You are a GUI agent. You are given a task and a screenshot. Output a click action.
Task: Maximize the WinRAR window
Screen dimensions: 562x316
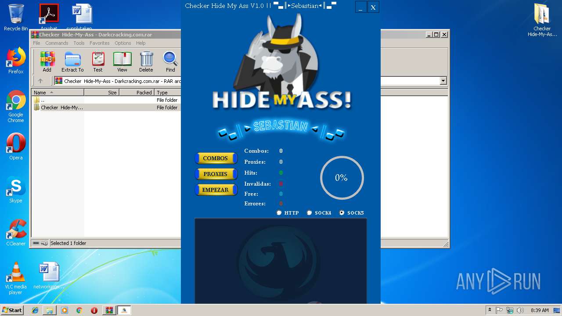(436, 34)
